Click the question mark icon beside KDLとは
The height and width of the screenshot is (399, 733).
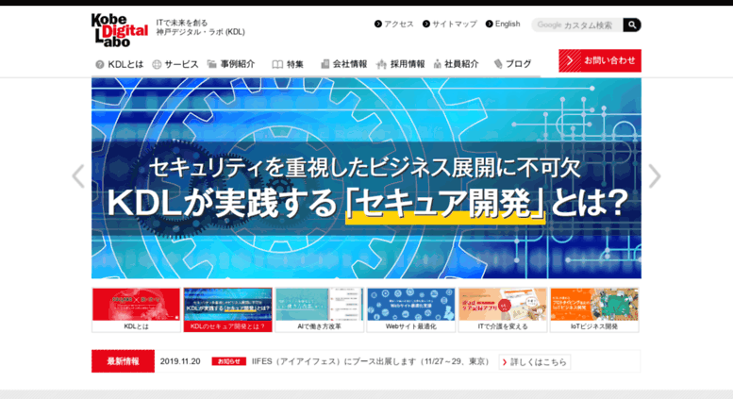click(x=100, y=64)
